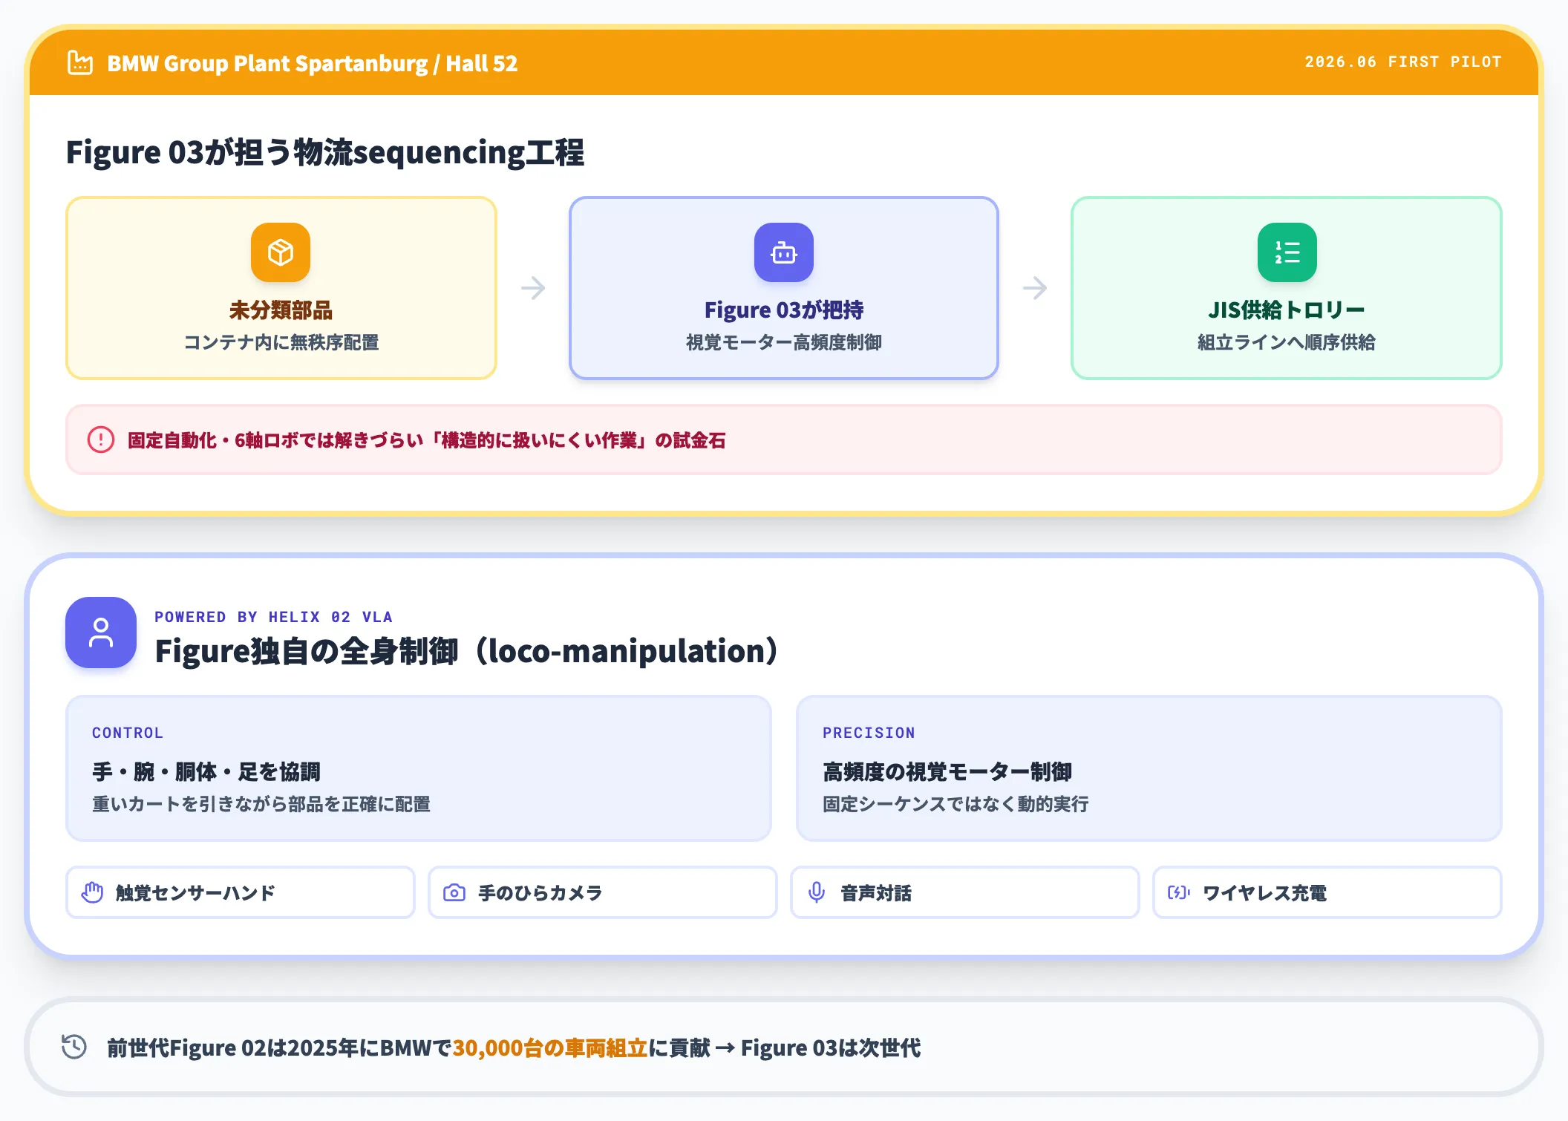Select the JIS供給トロリー card
The image size is (1568, 1121).
click(x=1287, y=288)
